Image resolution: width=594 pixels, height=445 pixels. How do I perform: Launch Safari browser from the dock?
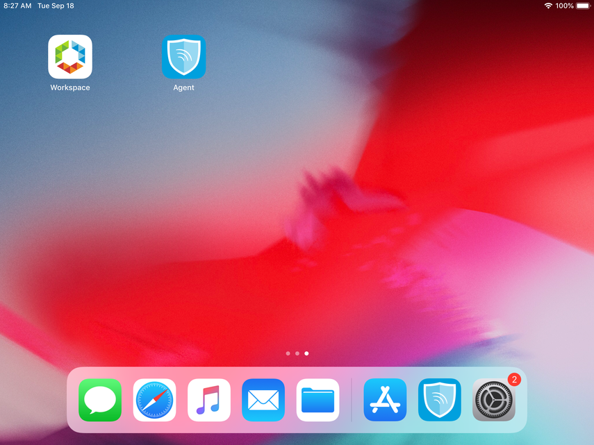point(154,400)
